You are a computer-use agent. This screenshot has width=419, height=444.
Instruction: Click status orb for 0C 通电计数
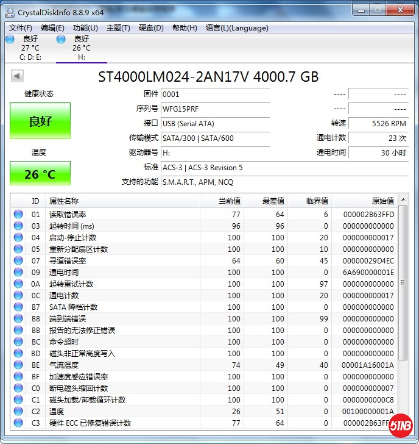tap(18, 295)
